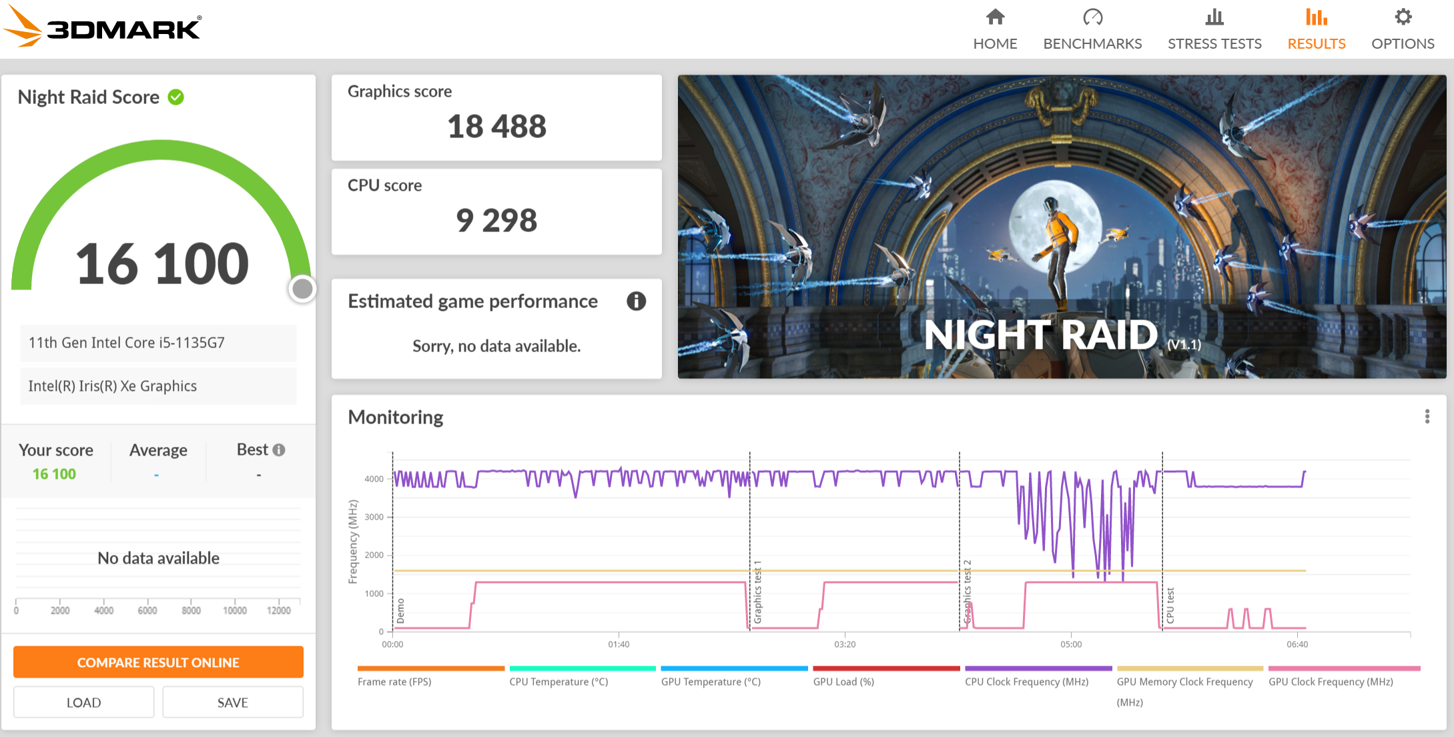The image size is (1454, 737).
Task: Click the 3DMark logo
Action: tap(102, 27)
